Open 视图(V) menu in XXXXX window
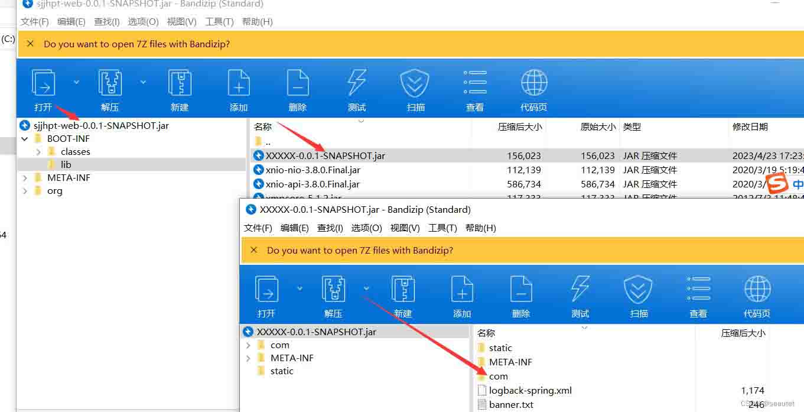The width and height of the screenshot is (804, 412). click(x=405, y=228)
